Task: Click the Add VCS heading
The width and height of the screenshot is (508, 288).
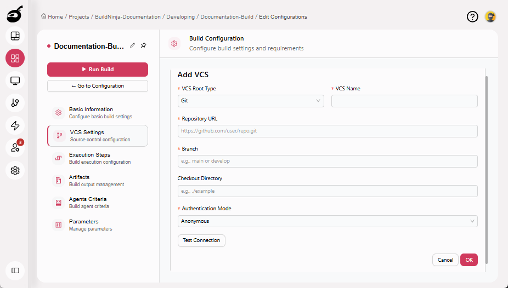Action: click(x=193, y=74)
